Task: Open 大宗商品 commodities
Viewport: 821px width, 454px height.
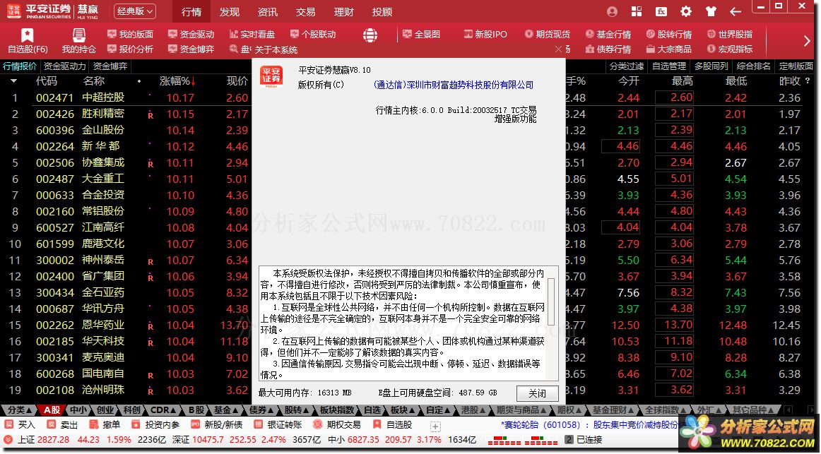Action: (669, 49)
